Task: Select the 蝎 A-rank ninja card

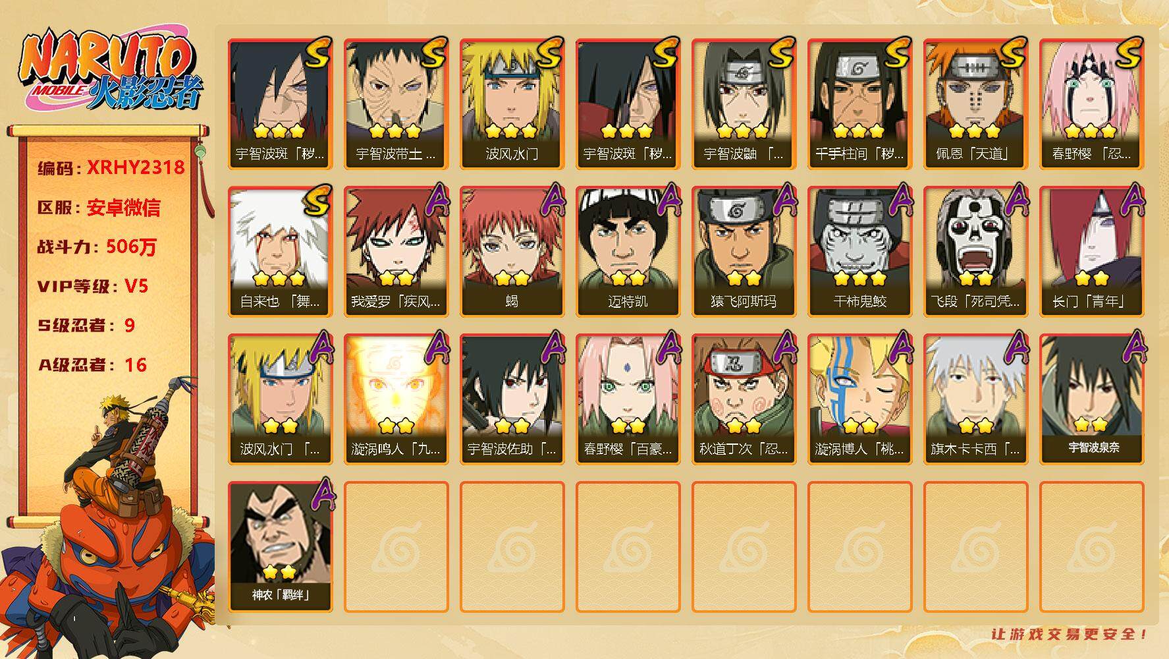Action: [x=512, y=251]
